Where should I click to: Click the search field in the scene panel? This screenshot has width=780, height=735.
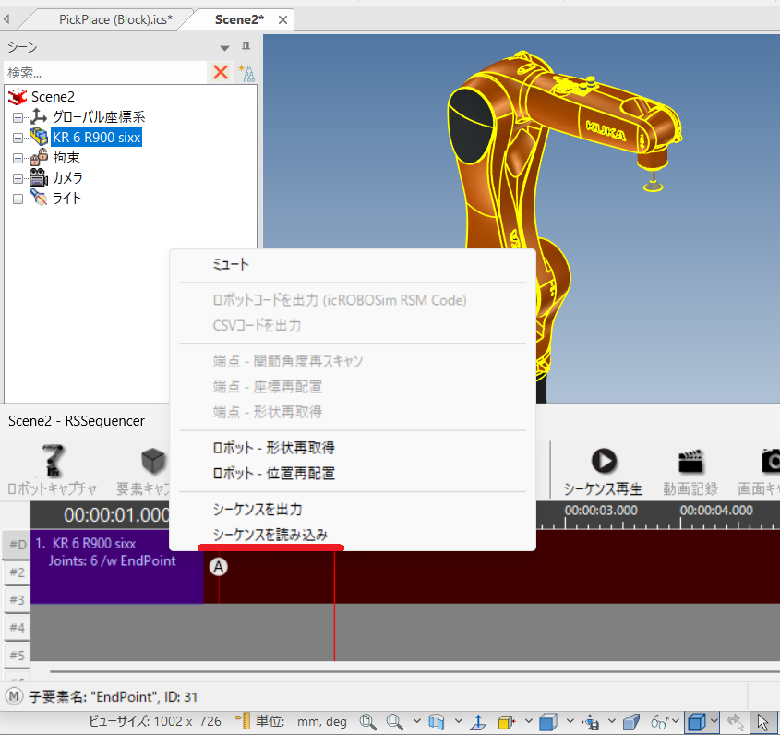click(105, 73)
